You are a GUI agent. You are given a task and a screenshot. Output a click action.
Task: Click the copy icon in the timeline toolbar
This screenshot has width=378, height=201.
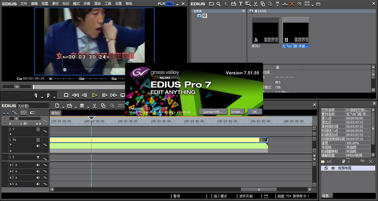(x=103, y=106)
